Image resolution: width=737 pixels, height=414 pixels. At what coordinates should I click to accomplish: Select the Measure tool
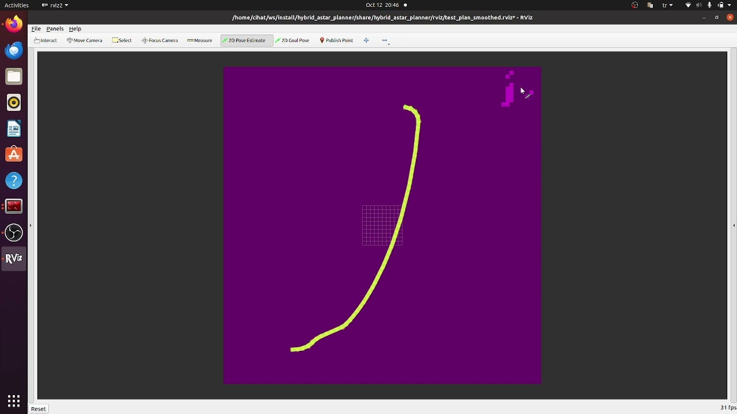(x=200, y=40)
